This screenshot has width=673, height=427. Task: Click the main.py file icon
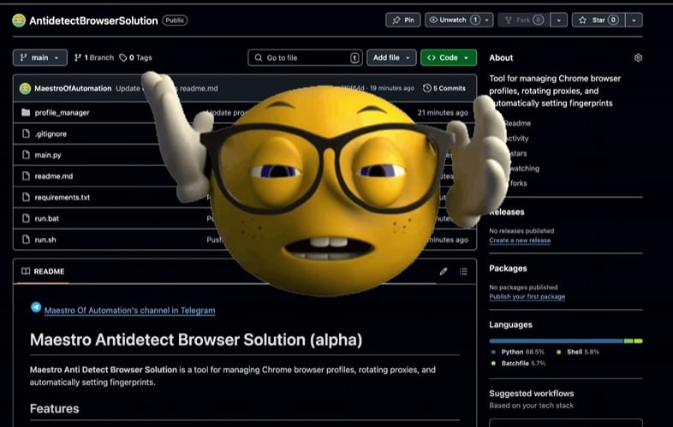click(26, 155)
